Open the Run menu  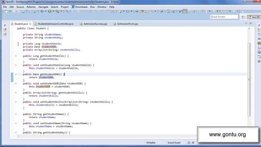tap(93, 7)
